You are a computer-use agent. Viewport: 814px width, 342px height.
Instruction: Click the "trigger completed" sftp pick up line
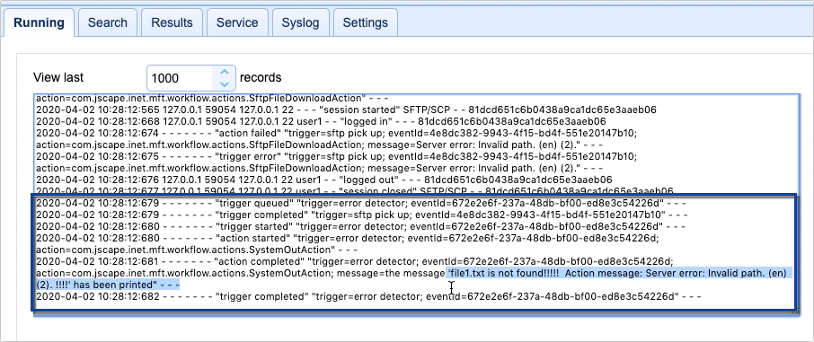point(362,215)
